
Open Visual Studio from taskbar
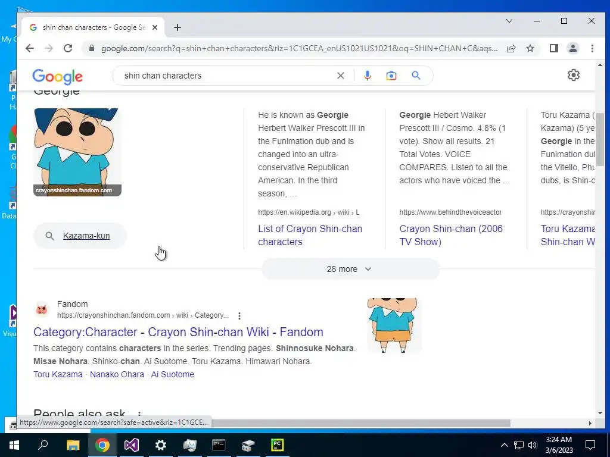pos(132,445)
